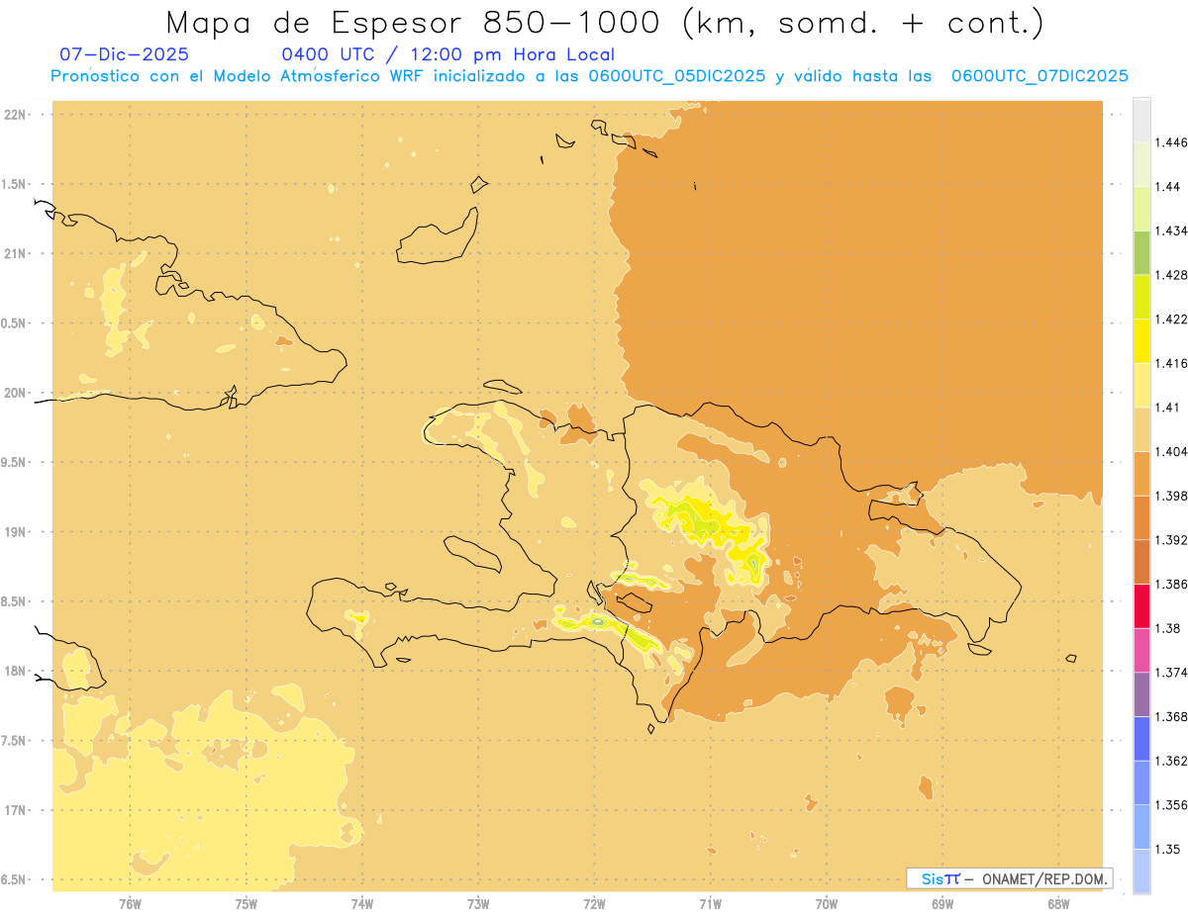Click the blue swatch between 1.362 and 1.368
This screenshot has width=1188, height=917.
[1141, 739]
